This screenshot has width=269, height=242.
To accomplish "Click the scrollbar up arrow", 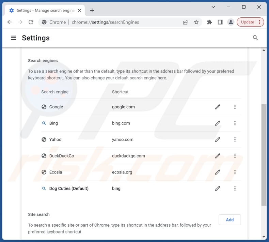I will point(264,50).
